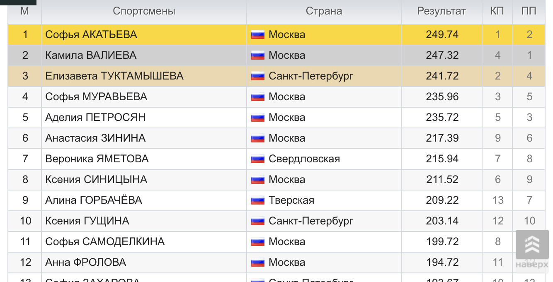Open Софья АКАТЬЕВА athlete name
The width and height of the screenshot is (553, 282).
pyautogui.click(x=91, y=35)
